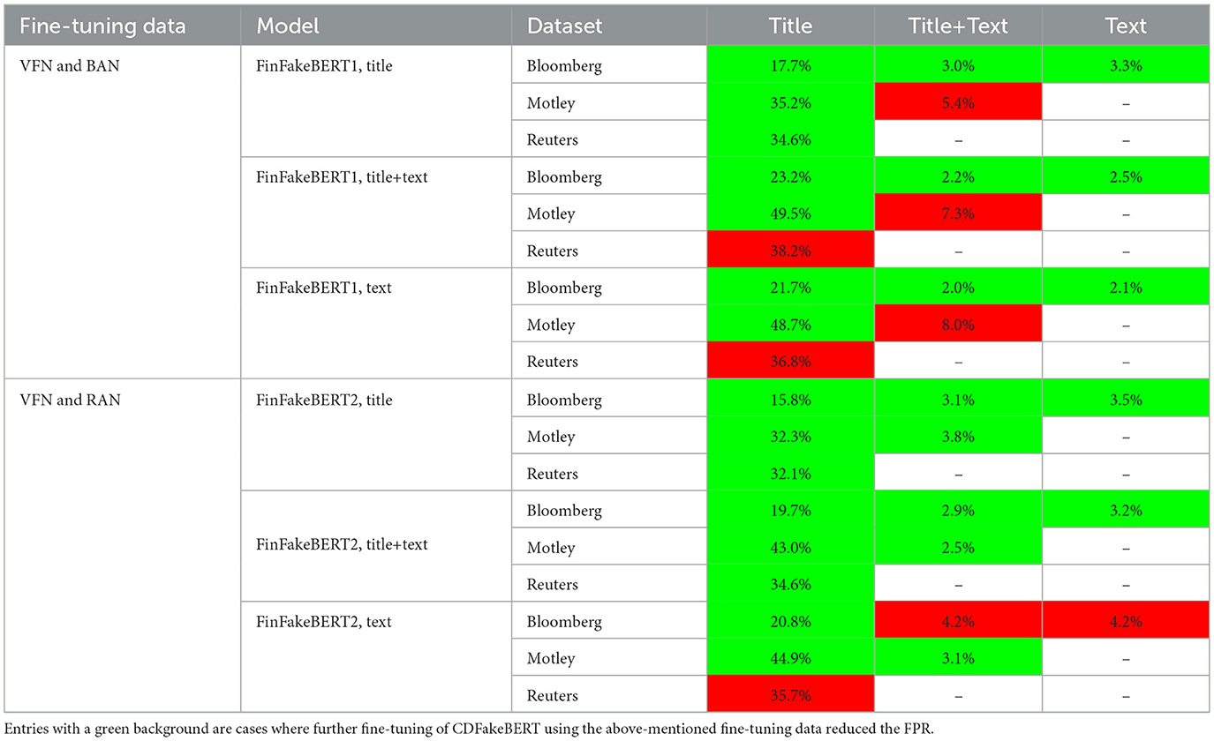Image resolution: width=1214 pixels, height=741 pixels.
Task: Select the 'FinFakeBERT2, title+text' model cell
Action: [x=342, y=544]
